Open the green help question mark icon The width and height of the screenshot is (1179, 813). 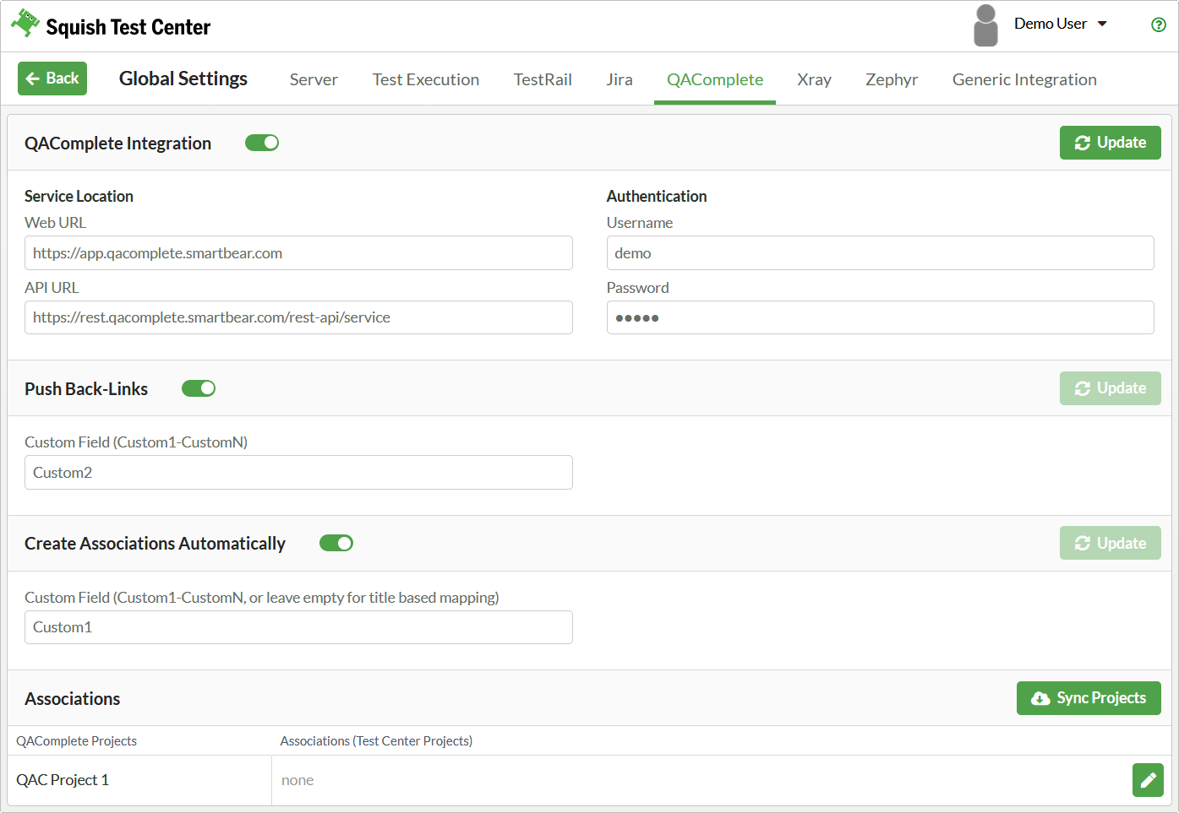1158,24
